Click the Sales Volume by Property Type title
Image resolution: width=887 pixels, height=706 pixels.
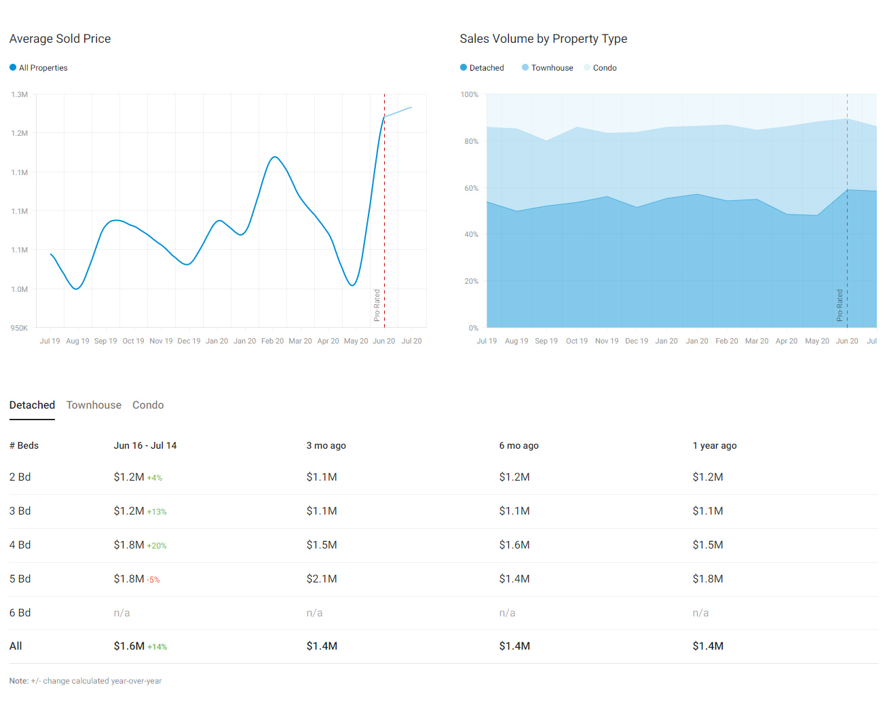coord(544,39)
